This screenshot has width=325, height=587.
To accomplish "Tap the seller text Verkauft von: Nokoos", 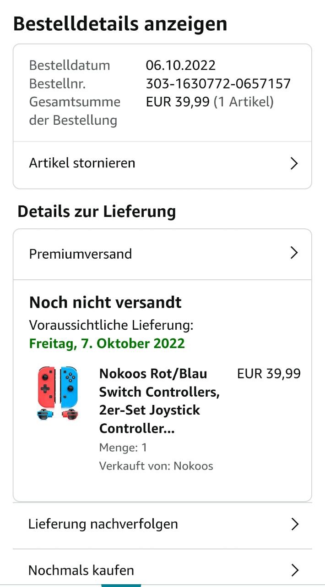I will pyautogui.click(x=156, y=466).
